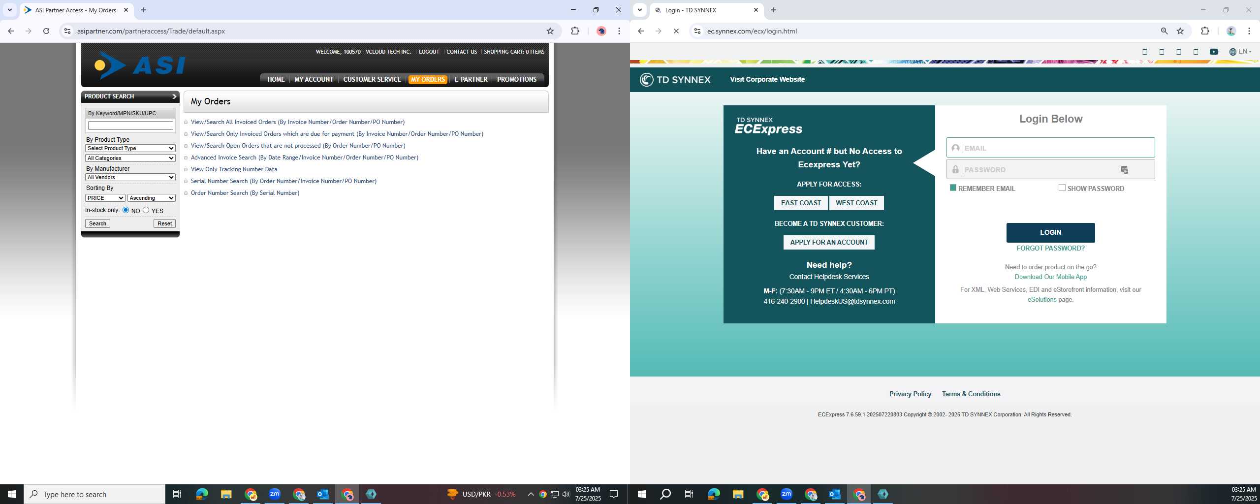Click the PASSWORD input field
The height and width of the screenshot is (504, 1260).
(x=1050, y=169)
